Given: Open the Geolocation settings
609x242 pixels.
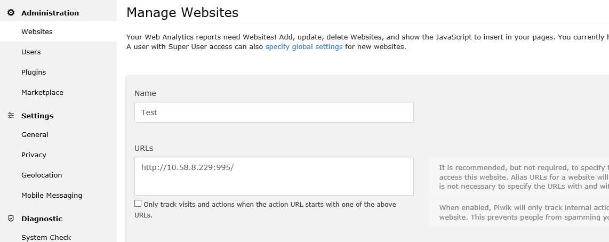Looking at the screenshot, I should (42, 175).
